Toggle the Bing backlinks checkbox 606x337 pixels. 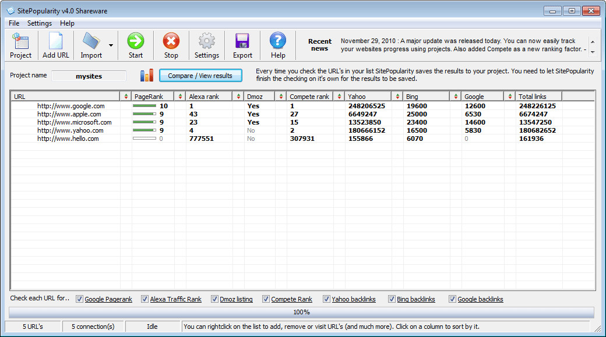tap(392, 299)
